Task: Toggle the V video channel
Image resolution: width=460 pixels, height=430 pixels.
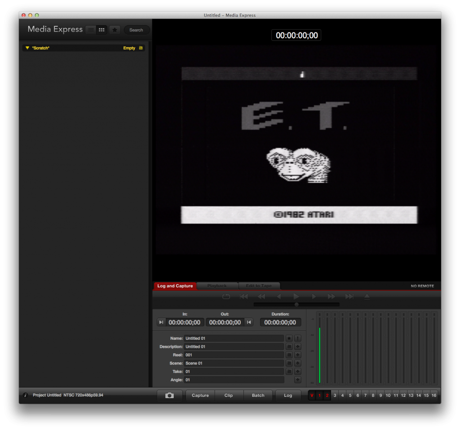Action: 312,395
